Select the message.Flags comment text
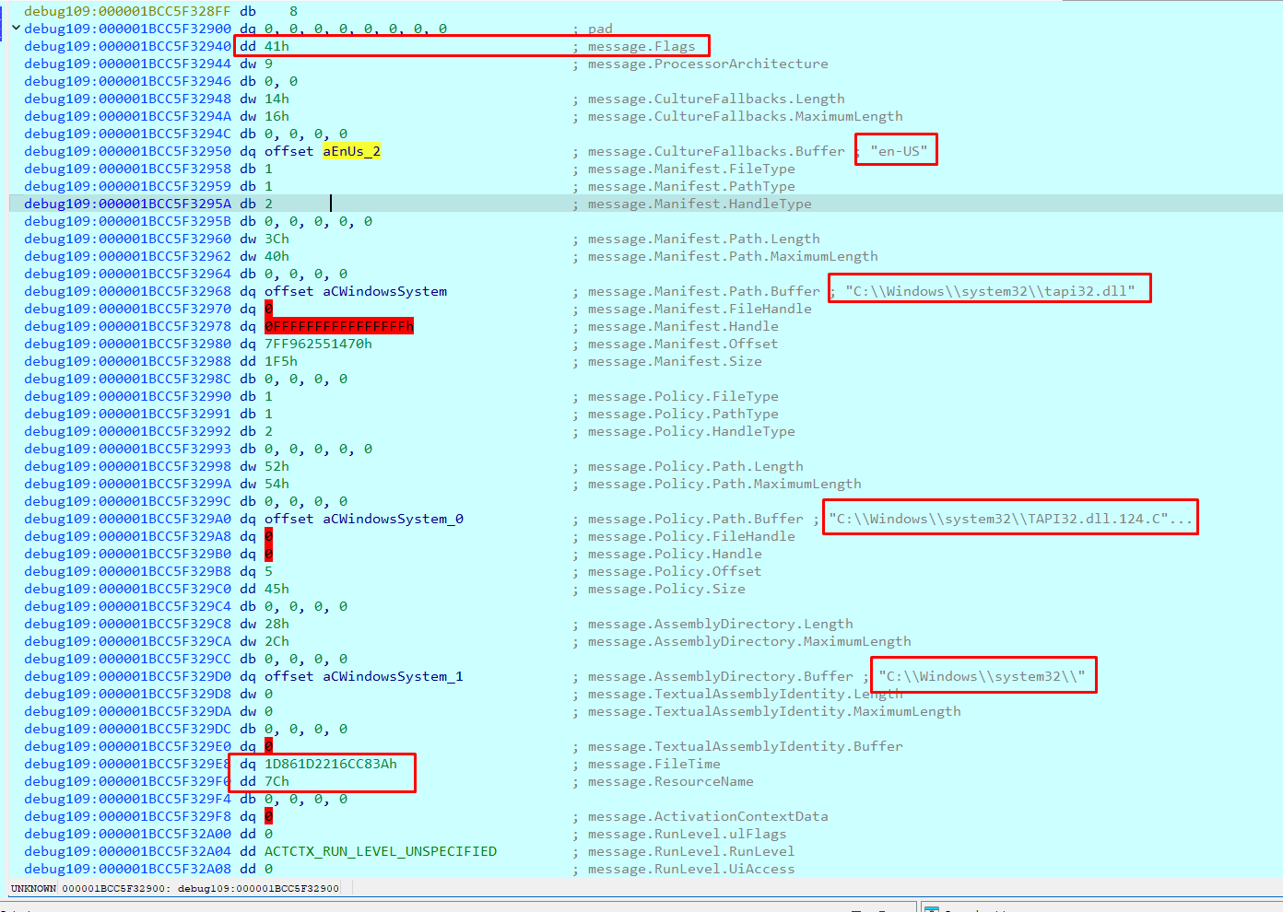 pos(641,46)
